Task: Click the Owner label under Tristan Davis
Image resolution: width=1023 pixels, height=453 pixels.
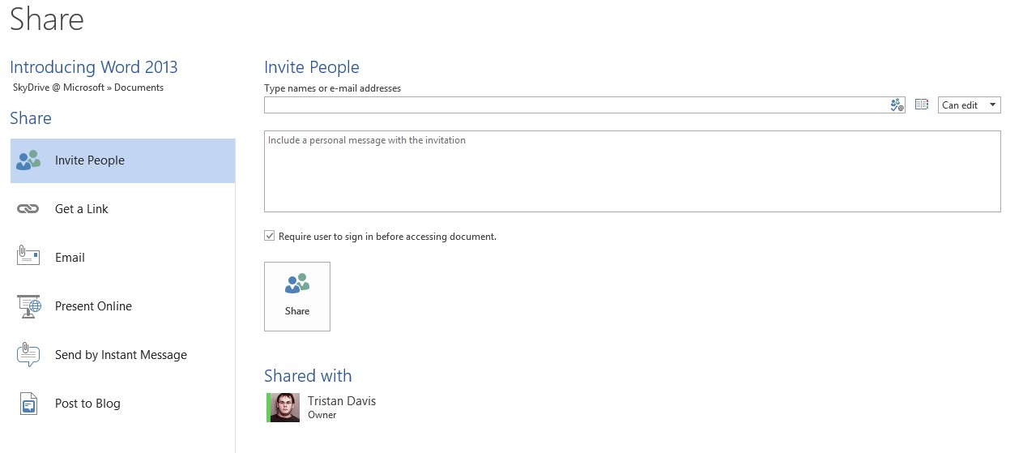Action: tap(322, 415)
